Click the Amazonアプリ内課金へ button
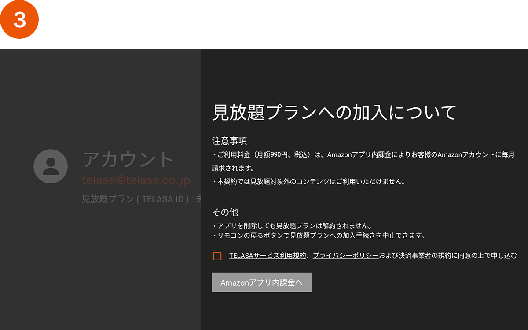Viewport: 528px width, 330px height. point(261,282)
